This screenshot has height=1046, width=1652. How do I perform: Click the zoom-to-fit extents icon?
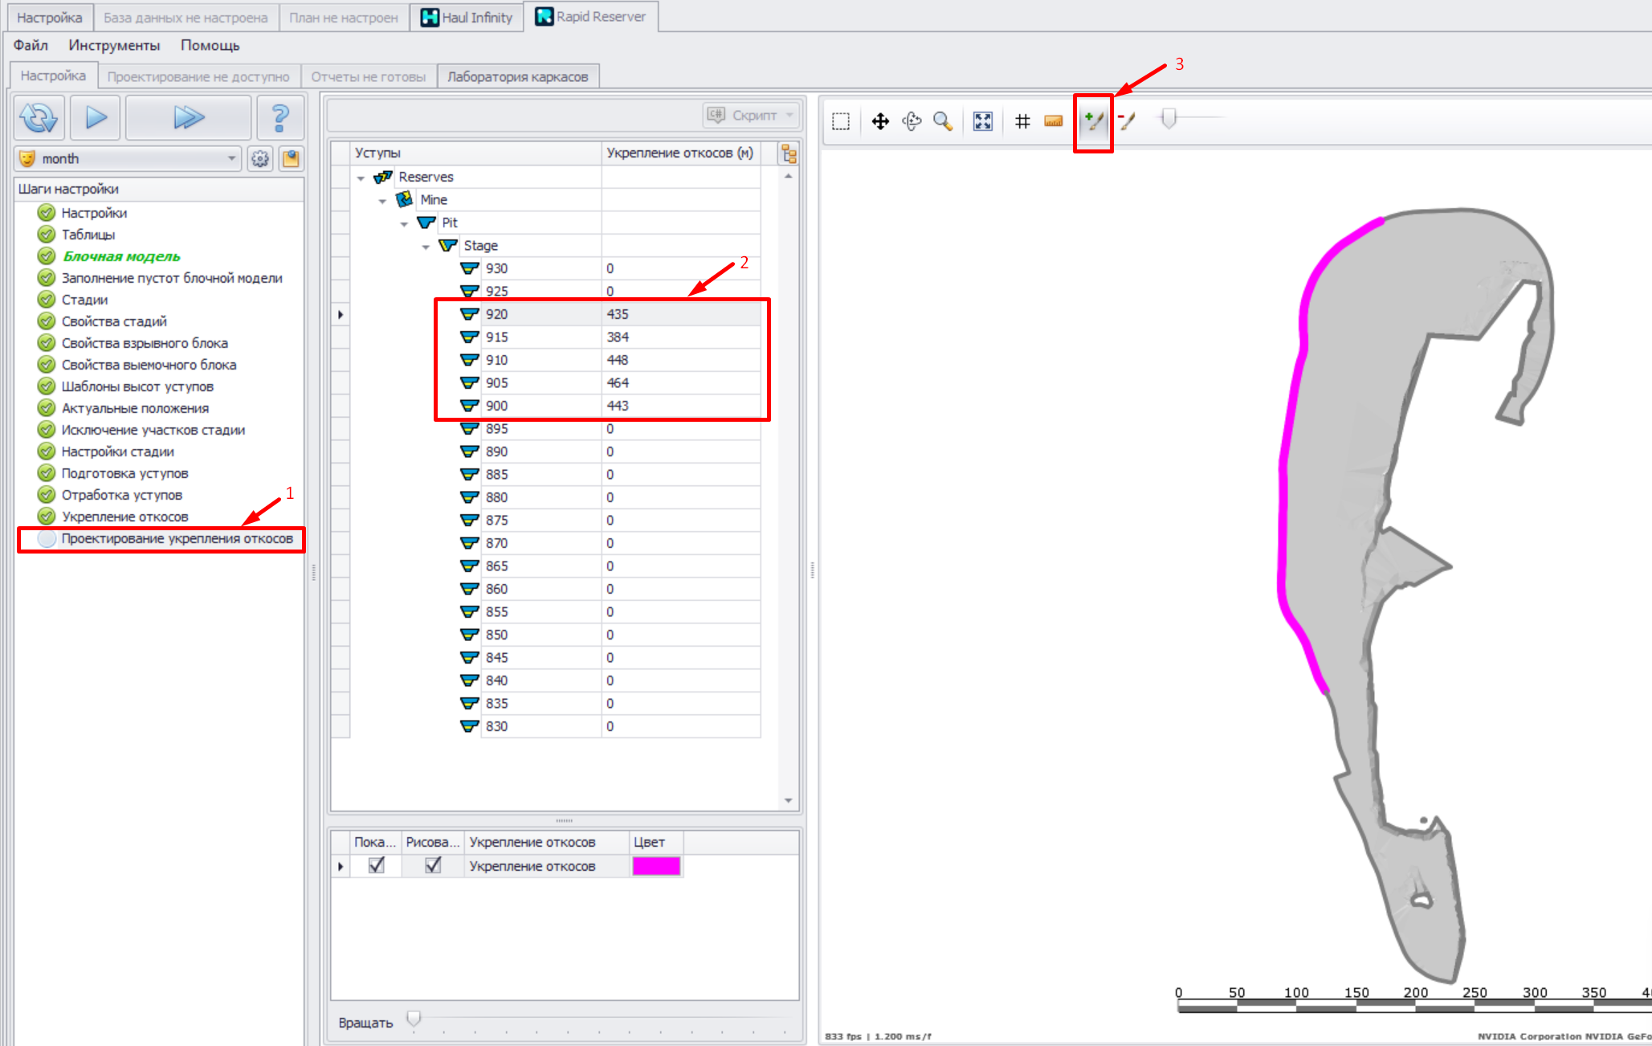[983, 121]
